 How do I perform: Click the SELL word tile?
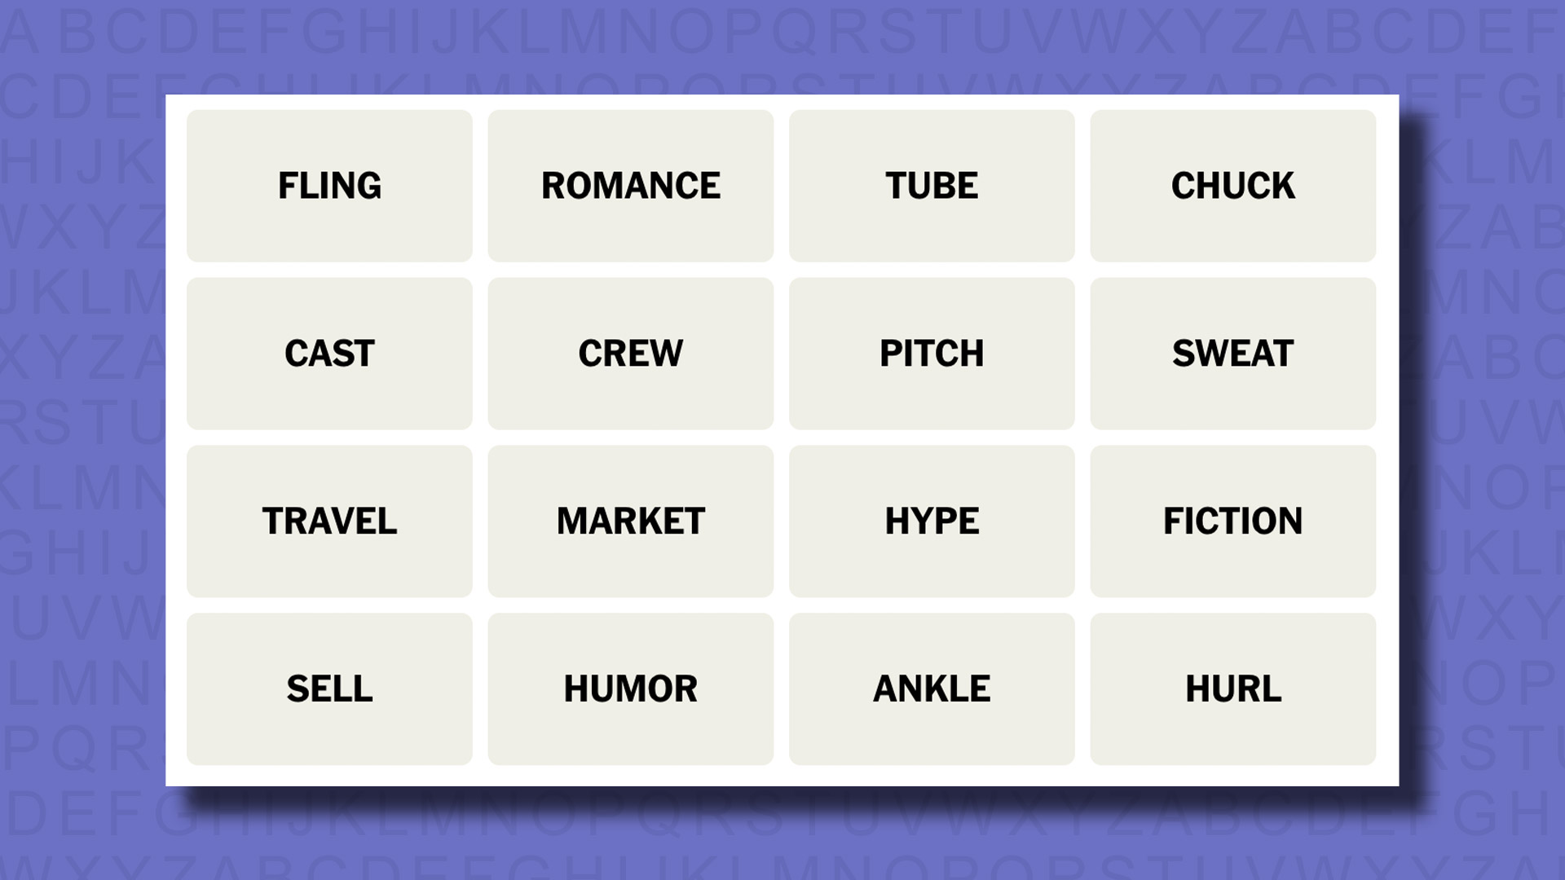coord(329,689)
